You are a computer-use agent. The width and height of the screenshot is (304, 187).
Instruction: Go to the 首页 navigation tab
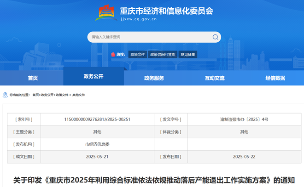click(33, 78)
